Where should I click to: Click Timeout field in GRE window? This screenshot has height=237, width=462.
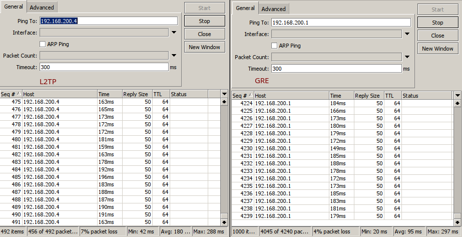(x=336, y=68)
